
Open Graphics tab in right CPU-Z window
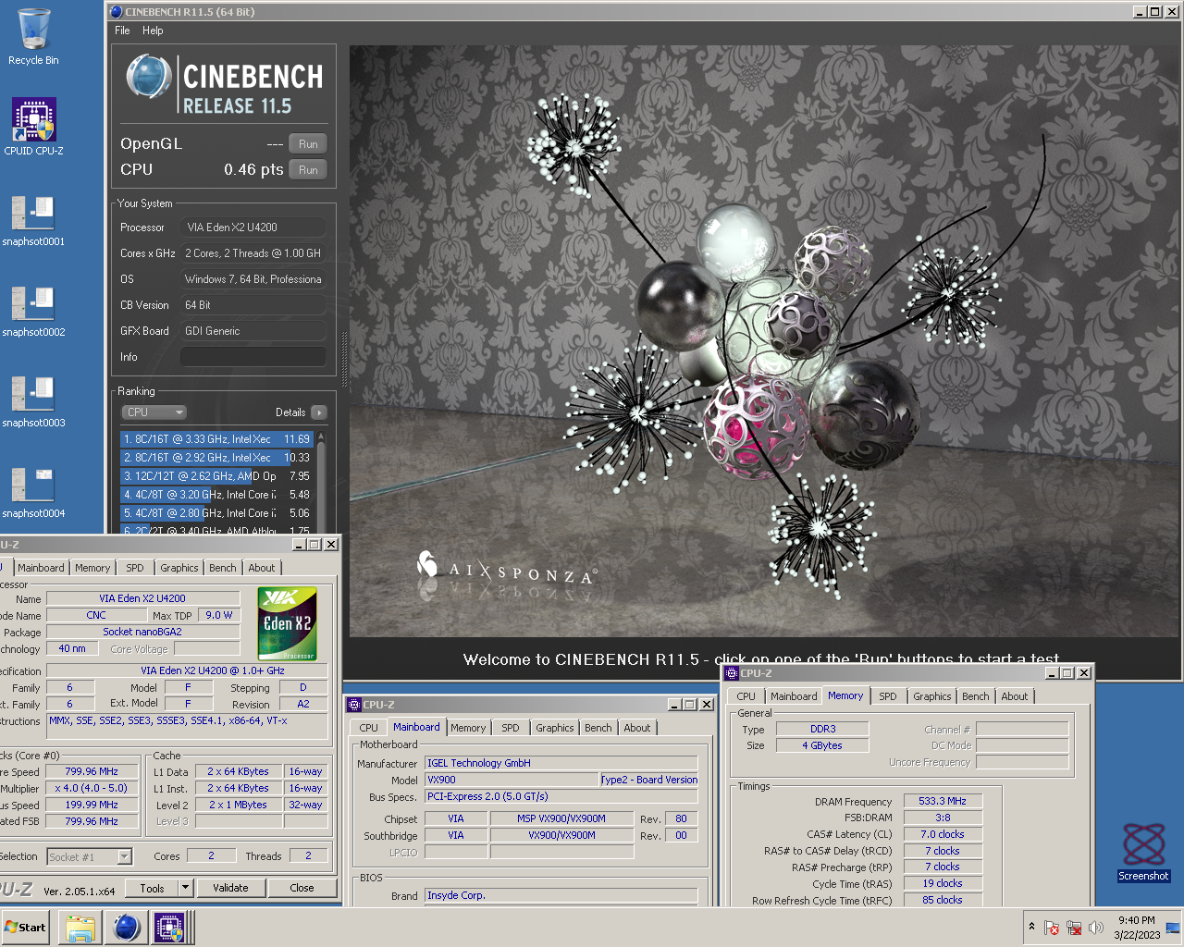[x=931, y=696]
